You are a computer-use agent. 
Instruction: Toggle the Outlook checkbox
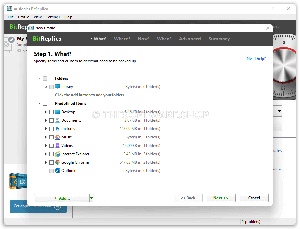(51, 171)
